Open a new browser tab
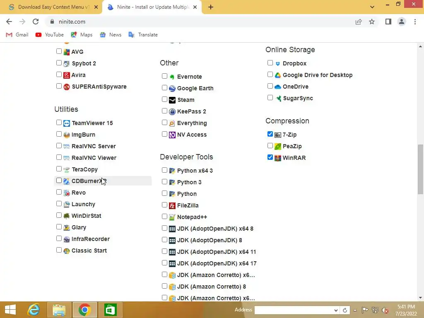The height and width of the screenshot is (318, 424). tap(211, 7)
